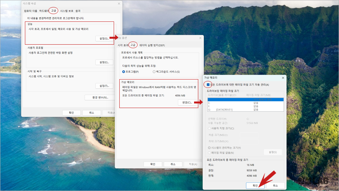Open the 컴퓨터 이름 tab in 시스템 속성
This screenshot has height=191, width=339.
[31, 11]
